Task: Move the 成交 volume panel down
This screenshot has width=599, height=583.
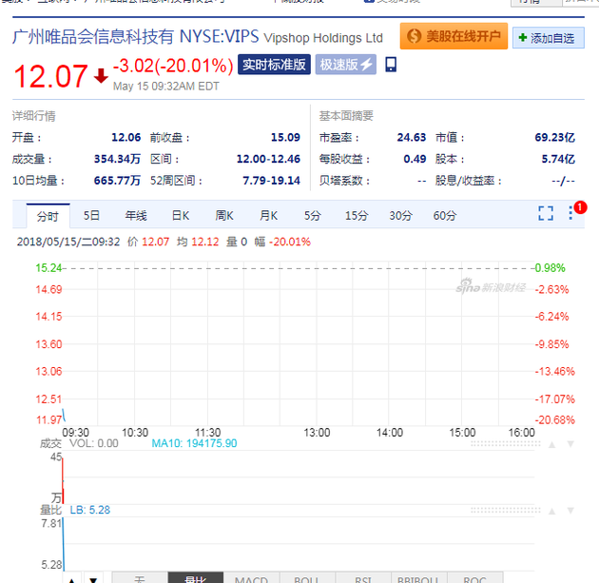Action: click(x=570, y=444)
